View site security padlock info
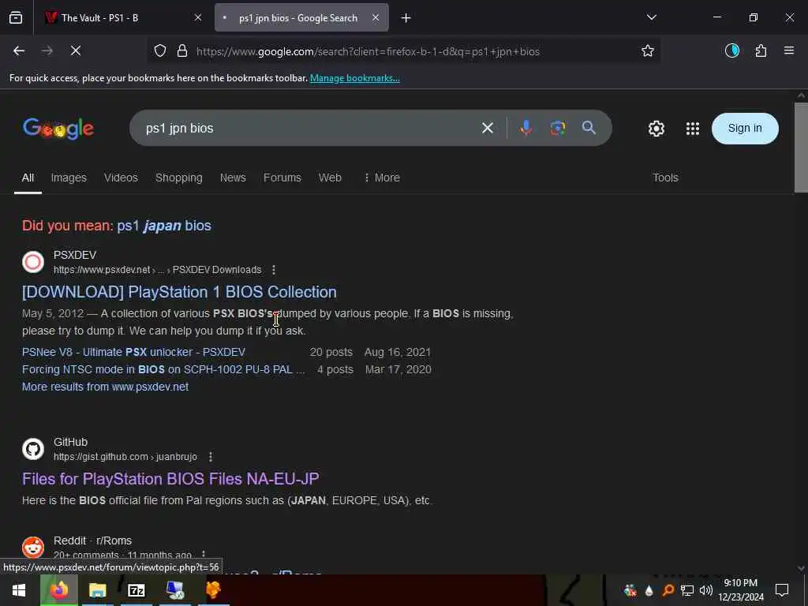The height and width of the screenshot is (606, 808). pos(182,51)
